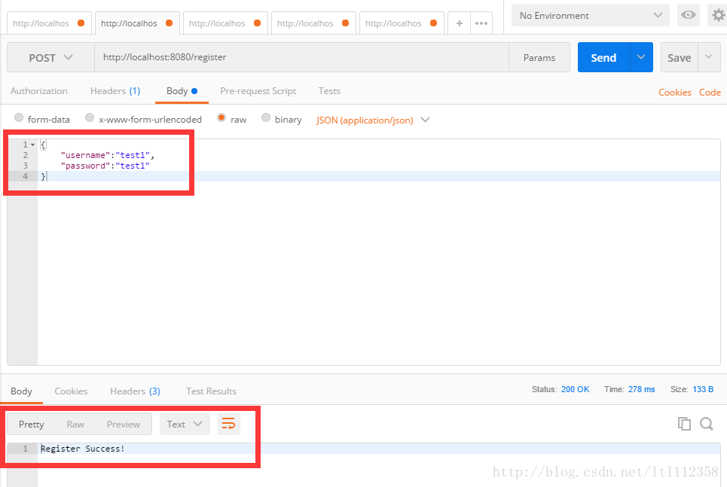Open the Pre-request Script tab
The image size is (727, 487).
tap(258, 91)
